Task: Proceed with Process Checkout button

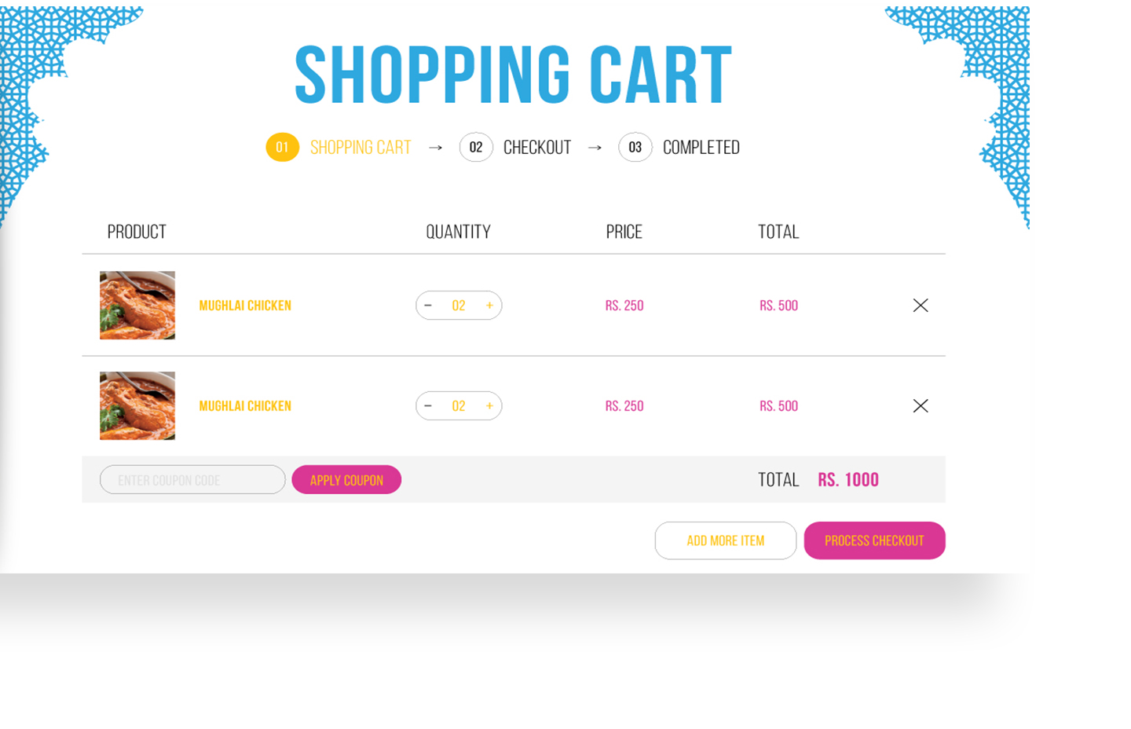Action: click(x=874, y=540)
